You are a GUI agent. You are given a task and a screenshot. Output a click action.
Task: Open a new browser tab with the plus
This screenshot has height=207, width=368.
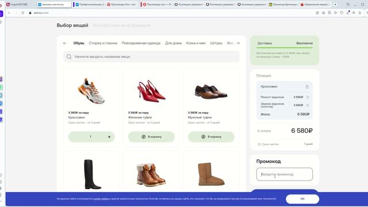(x=335, y=5)
